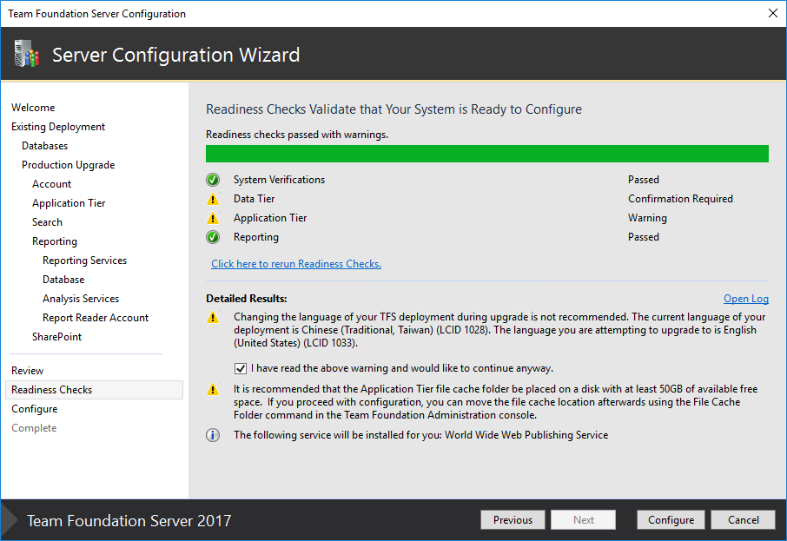Open the Analysis Services page

pyautogui.click(x=81, y=298)
